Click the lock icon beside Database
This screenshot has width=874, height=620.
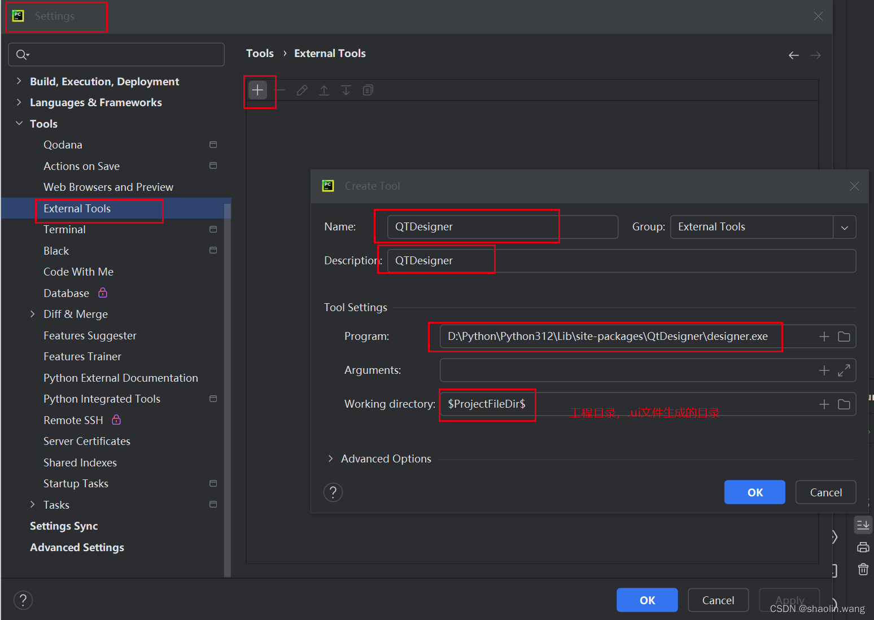point(103,292)
